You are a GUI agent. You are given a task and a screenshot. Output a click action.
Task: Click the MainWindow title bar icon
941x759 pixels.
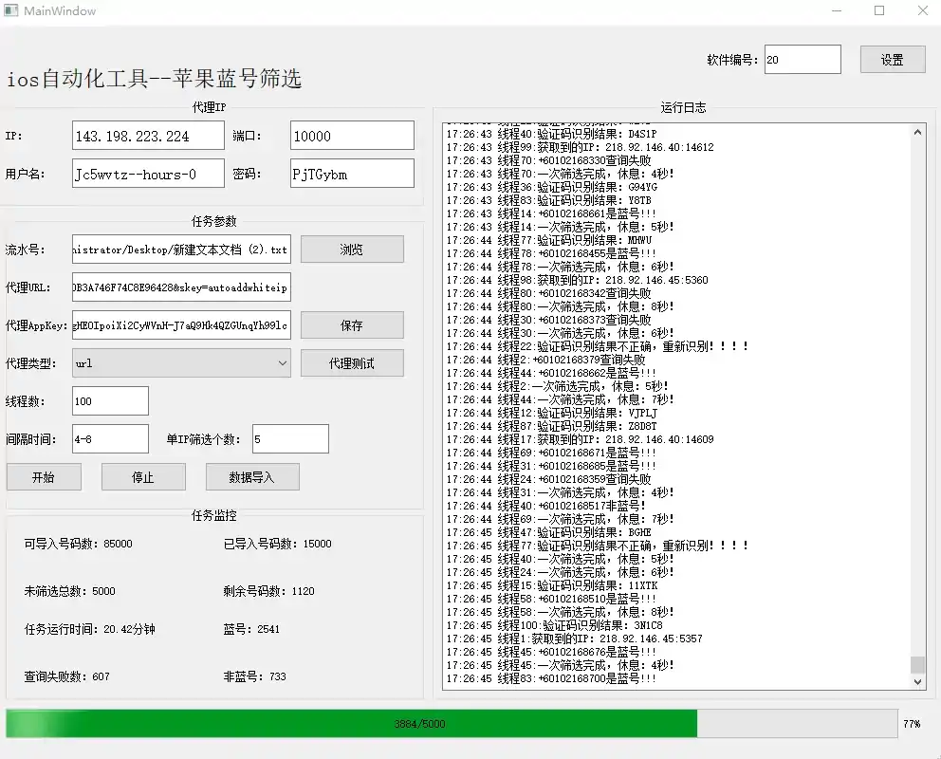(x=10, y=10)
